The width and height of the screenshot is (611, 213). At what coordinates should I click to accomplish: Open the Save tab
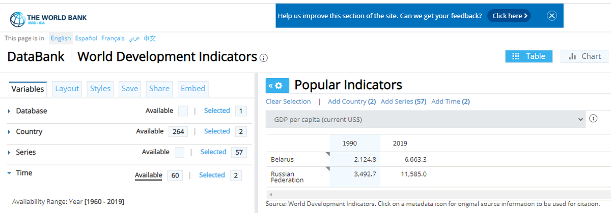point(130,89)
